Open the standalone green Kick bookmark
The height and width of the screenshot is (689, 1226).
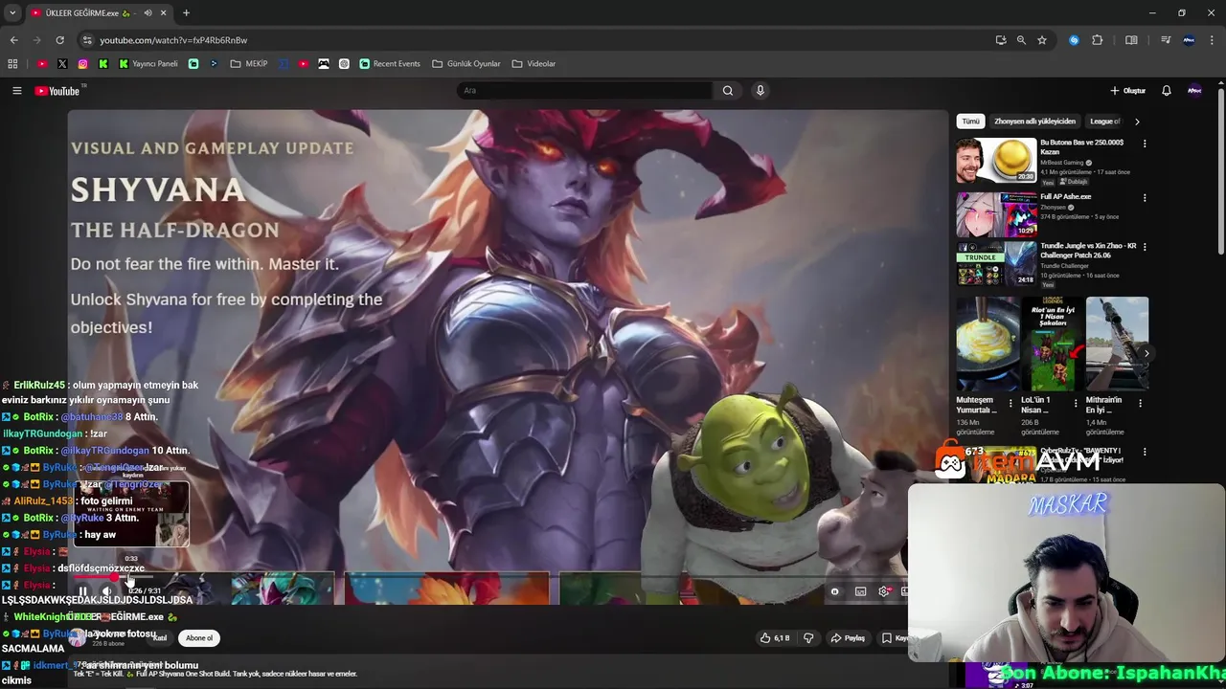tap(103, 64)
